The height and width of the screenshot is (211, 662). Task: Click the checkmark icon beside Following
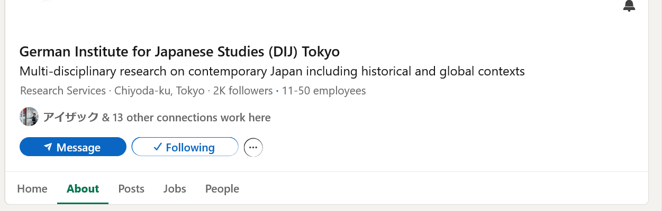(157, 147)
